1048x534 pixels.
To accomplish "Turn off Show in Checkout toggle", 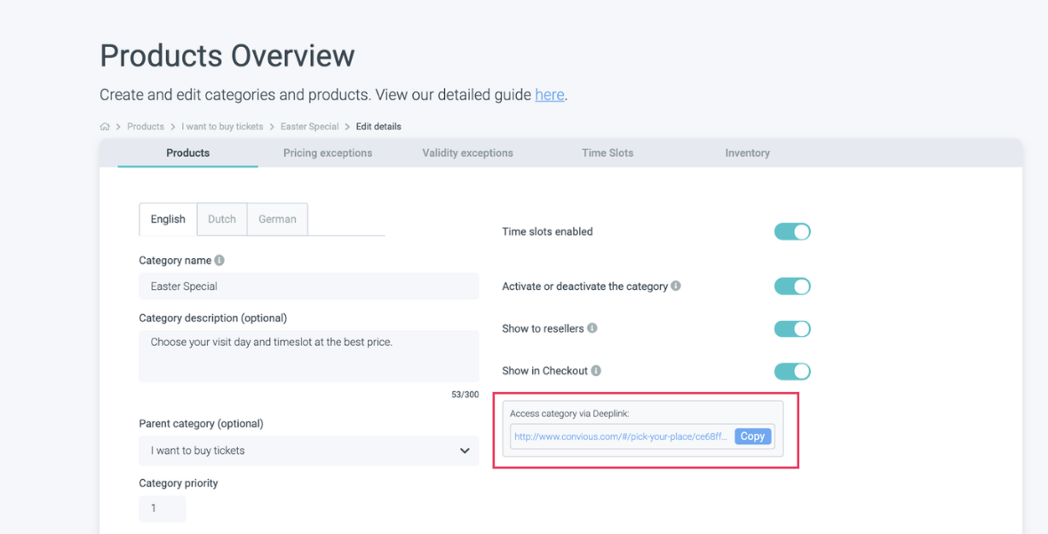I will pyautogui.click(x=792, y=372).
